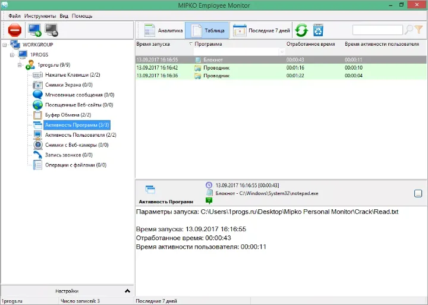Click the green info icon in details
Screen dimensions: 428x305
point(209,201)
